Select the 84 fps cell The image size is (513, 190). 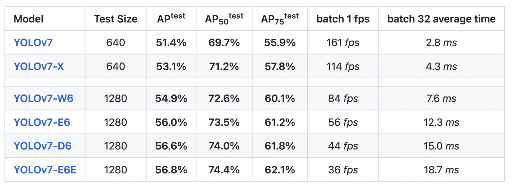coord(343,99)
